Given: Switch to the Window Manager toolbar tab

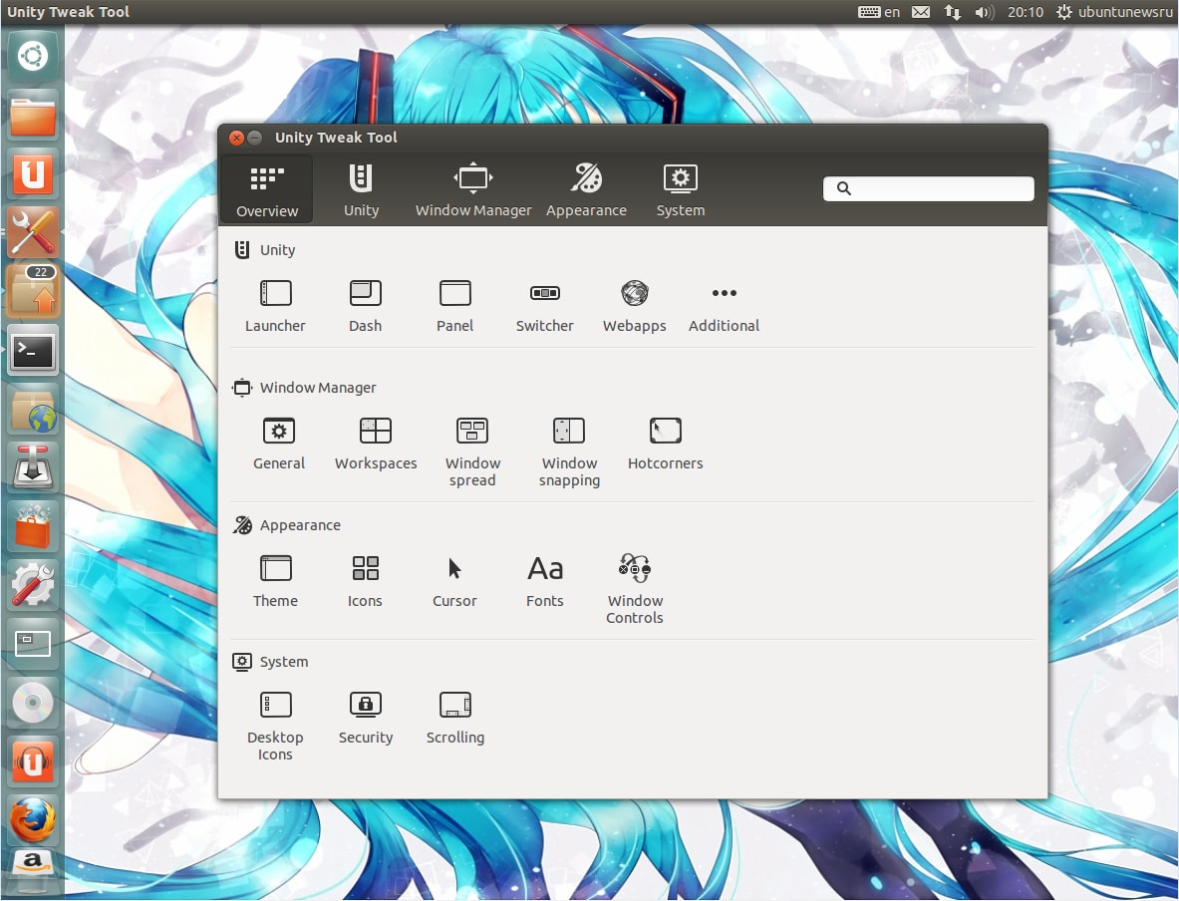Looking at the screenshot, I should (x=473, y=189).
